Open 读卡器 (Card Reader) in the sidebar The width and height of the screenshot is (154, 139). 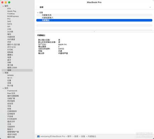tap(10, 65)
